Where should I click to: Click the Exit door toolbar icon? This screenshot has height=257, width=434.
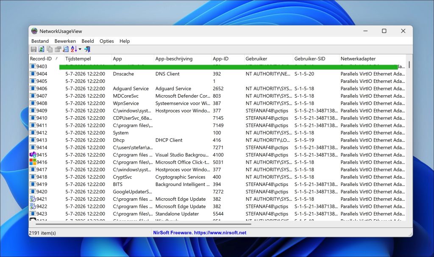point(87,49)
